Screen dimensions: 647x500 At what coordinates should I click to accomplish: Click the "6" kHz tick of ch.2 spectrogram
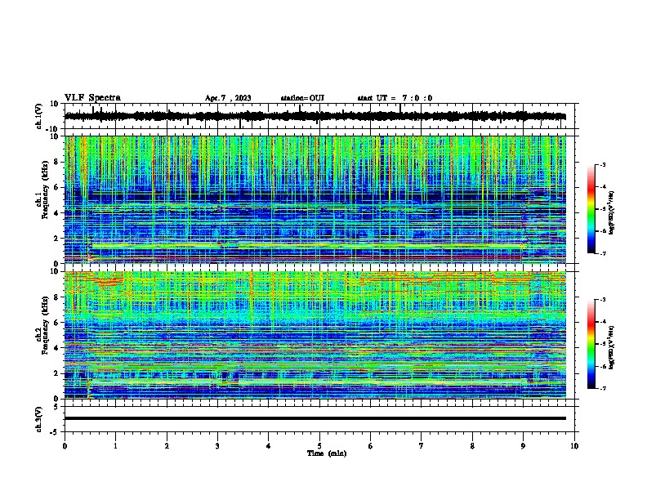pos(56,323)
